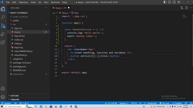Open the Windows Start menu
The width and height of the screenshot is (193, 108).
[2, 106]
